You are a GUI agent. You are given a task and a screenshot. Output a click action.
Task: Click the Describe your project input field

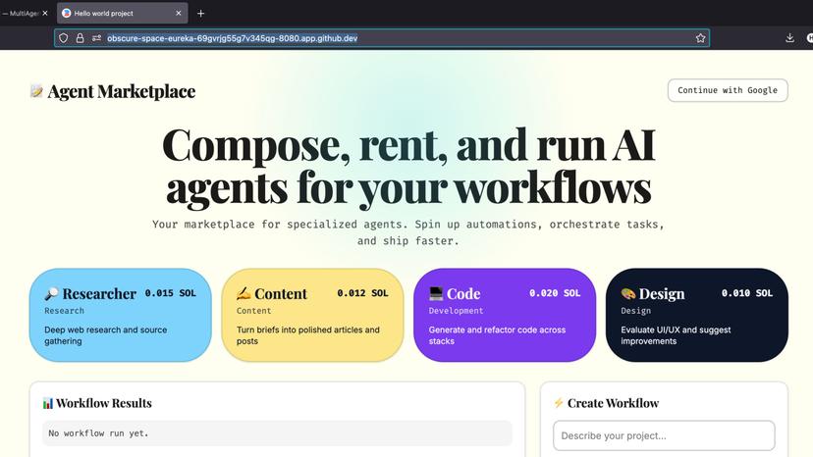point(664,435)
